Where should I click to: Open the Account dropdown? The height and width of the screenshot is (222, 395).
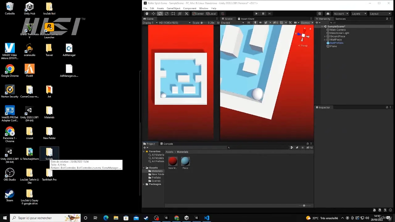[x=341, y=14]
